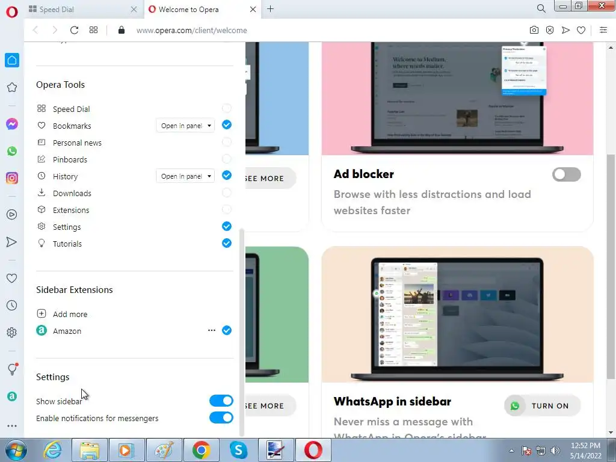Open Bookmarks 'Open in panel' dropdown
Screen dimensions: 616x462
pos(185,126)
